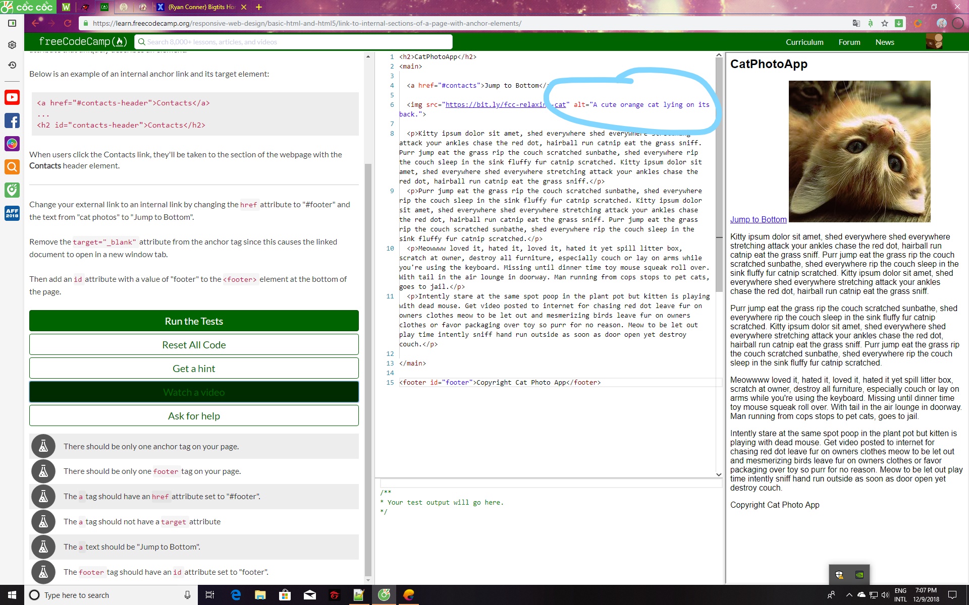Click the green download arrow icon

pyautogui.click(x=899, y=23)
